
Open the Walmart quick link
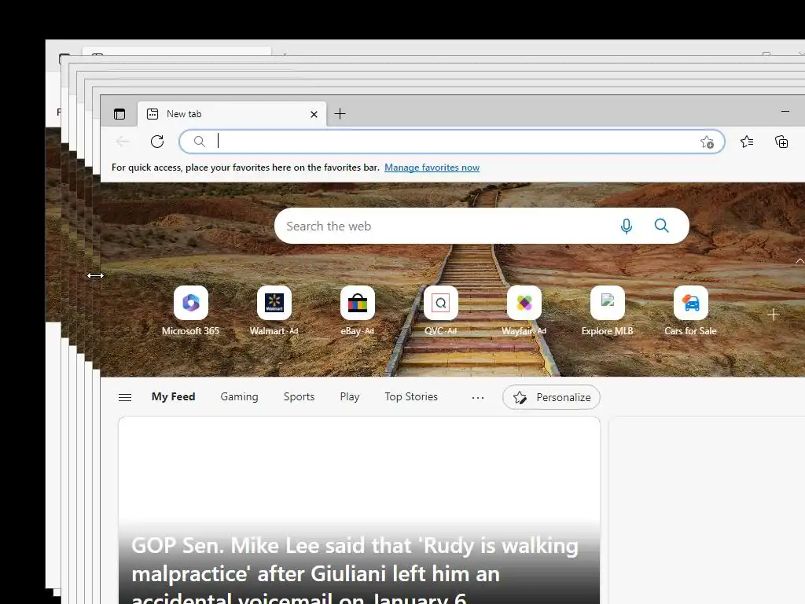tap(274, 311)
